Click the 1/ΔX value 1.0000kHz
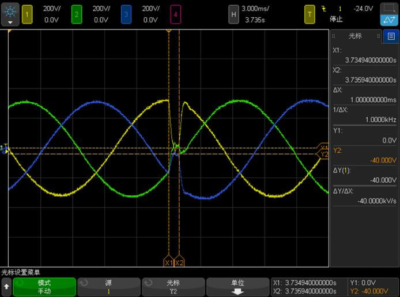 point(380,119)
